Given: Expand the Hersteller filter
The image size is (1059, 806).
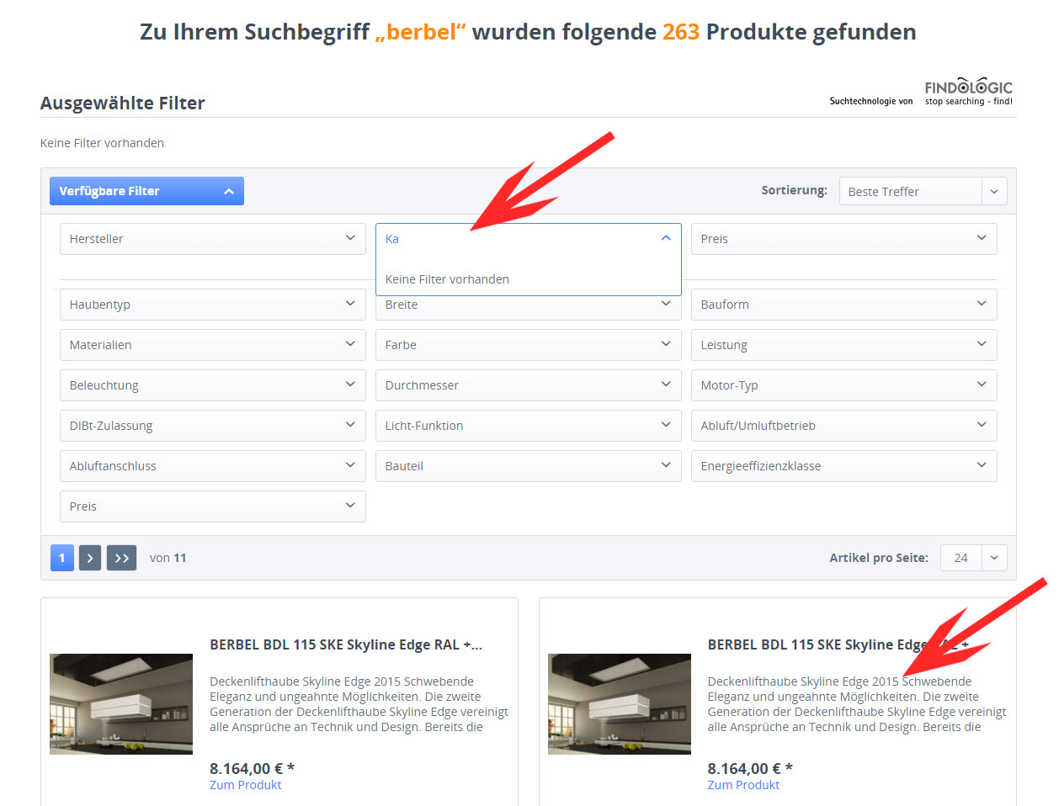Looking at the screenshot, I should (213, 239).
